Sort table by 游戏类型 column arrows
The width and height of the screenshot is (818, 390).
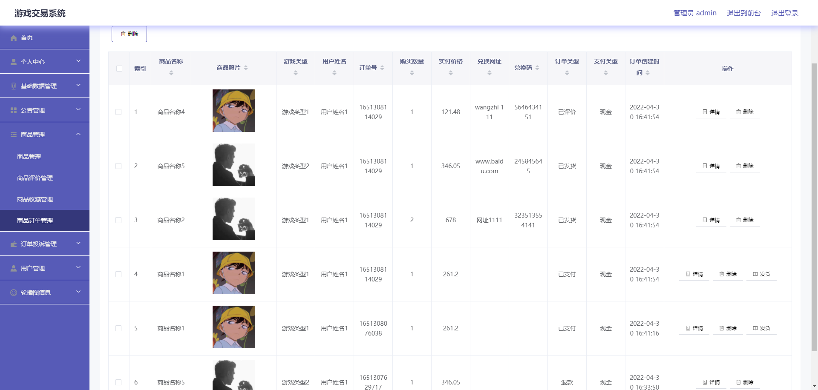tap(296, 73)
